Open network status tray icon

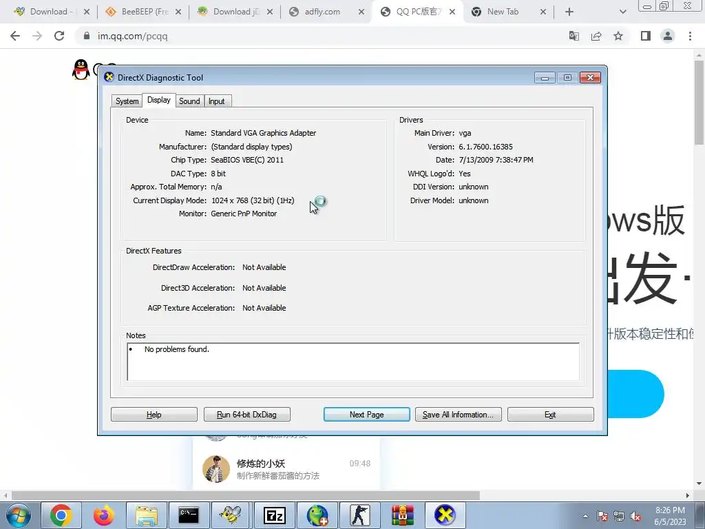pyautogui.click(x=619, y=516)
